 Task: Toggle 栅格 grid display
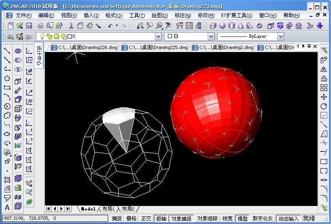click(x=131, y=218)
